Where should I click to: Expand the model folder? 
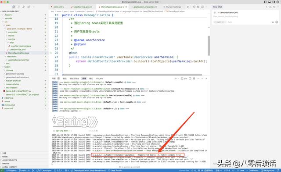tap(11, 36)
